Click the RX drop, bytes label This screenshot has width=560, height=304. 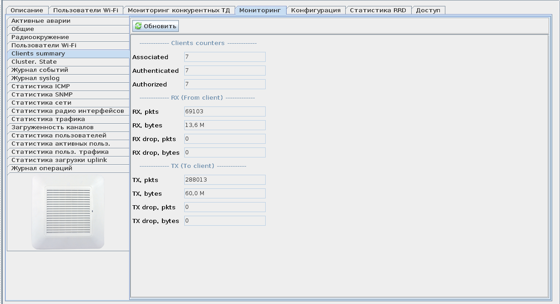156,153
